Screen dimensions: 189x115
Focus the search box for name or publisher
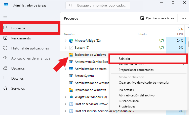tap(98, 5)
